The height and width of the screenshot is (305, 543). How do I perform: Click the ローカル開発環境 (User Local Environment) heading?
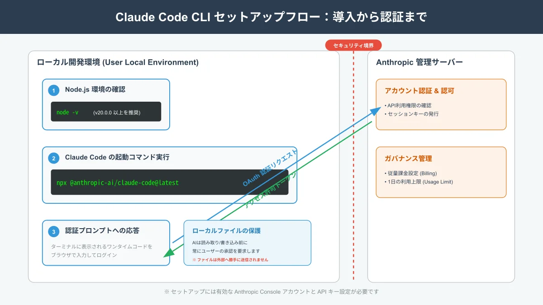118,62
